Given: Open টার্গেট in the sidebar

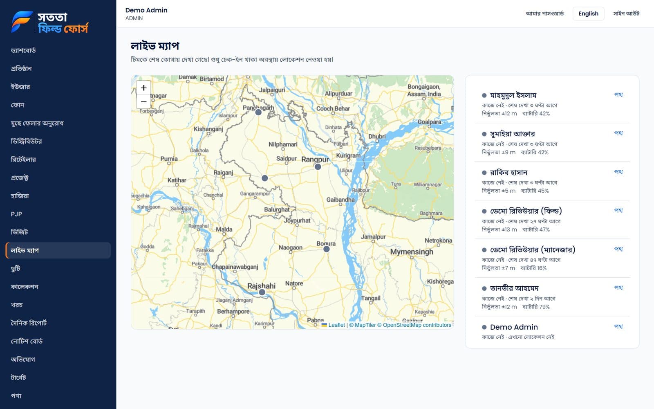Looking at the screenshot, I should click(58, 378).
